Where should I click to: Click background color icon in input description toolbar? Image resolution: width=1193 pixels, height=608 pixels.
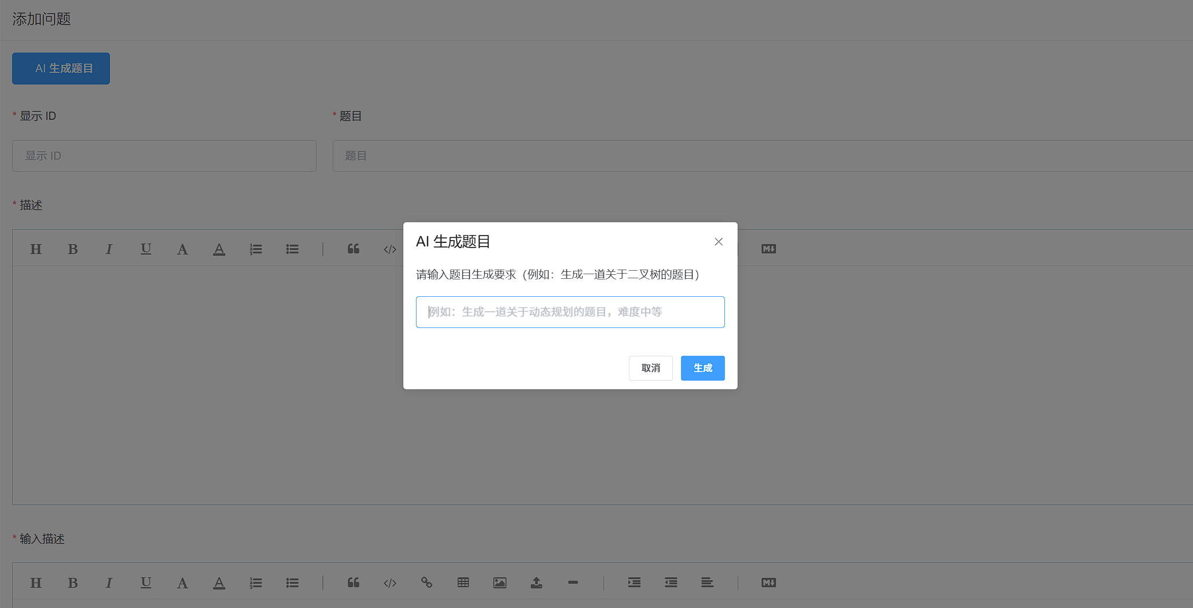(x=219, y=583)
